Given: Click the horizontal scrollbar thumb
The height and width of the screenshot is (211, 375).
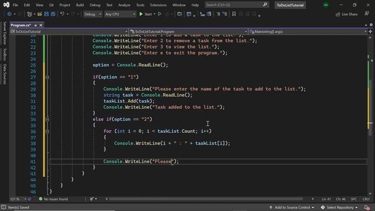Looking at the screenshot, I should click(x=206, y=199).
